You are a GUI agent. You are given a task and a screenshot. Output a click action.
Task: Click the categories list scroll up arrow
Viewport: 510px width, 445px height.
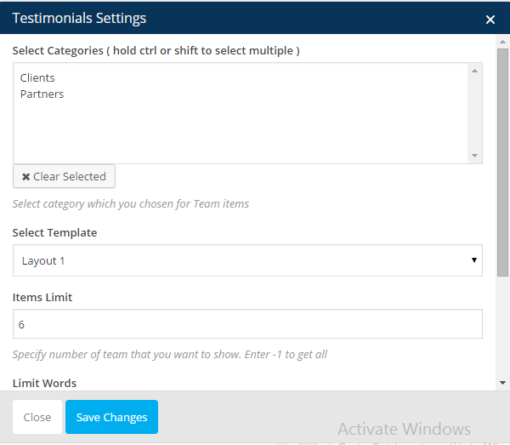coord(474,71)
